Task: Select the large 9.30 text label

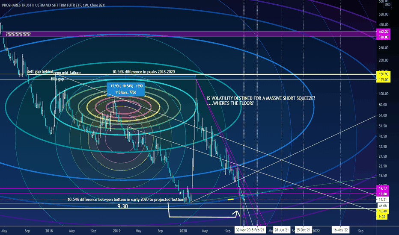Action: (122, 206)
